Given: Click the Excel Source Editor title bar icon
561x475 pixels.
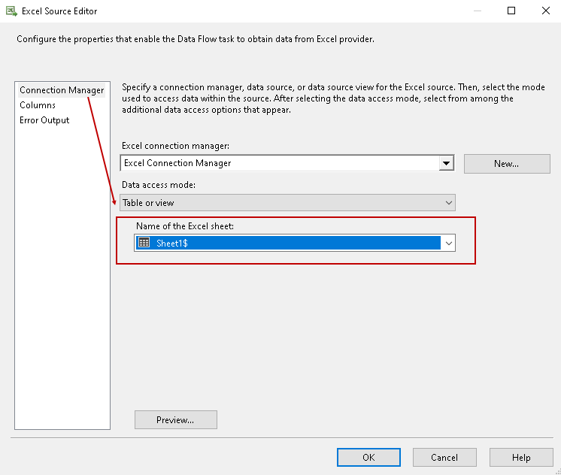Looking at the screenshot, I should point(12,11).
